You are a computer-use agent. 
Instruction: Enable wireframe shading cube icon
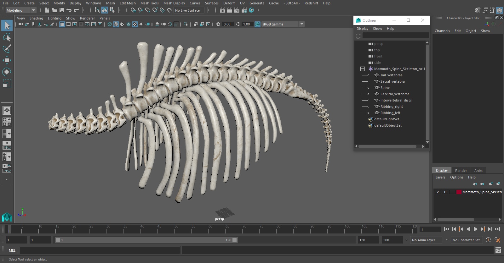[110, 24]
